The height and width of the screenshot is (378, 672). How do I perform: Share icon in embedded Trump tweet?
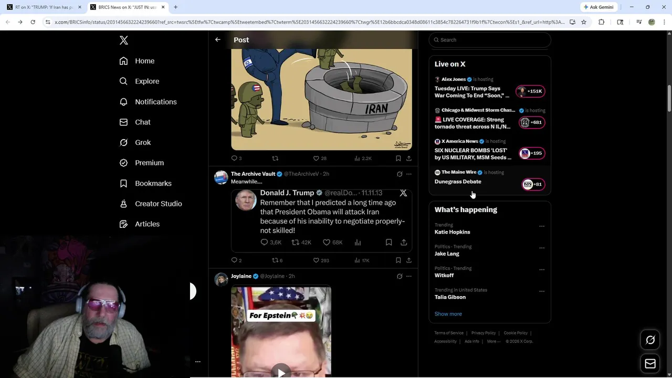pyautogui.click(x=404, y=243)
